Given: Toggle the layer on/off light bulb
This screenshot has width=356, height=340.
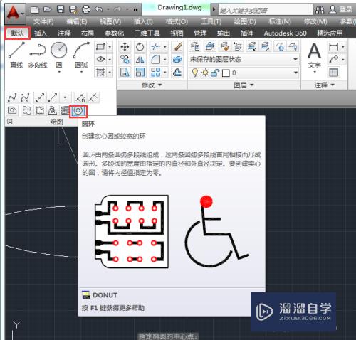Looking at the screenshot, I should point(194,73).
